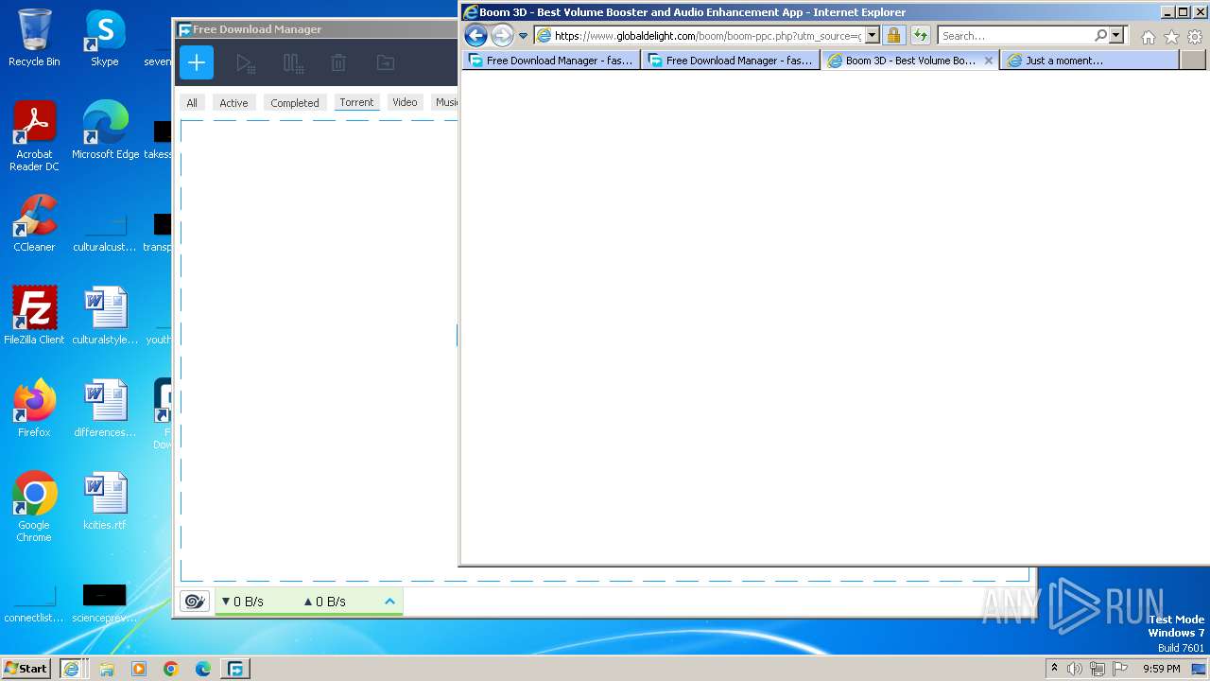The height and width of the screenshot is (681, 1210).
Task: Add a new download with the plus button
Action: (197, 63)
